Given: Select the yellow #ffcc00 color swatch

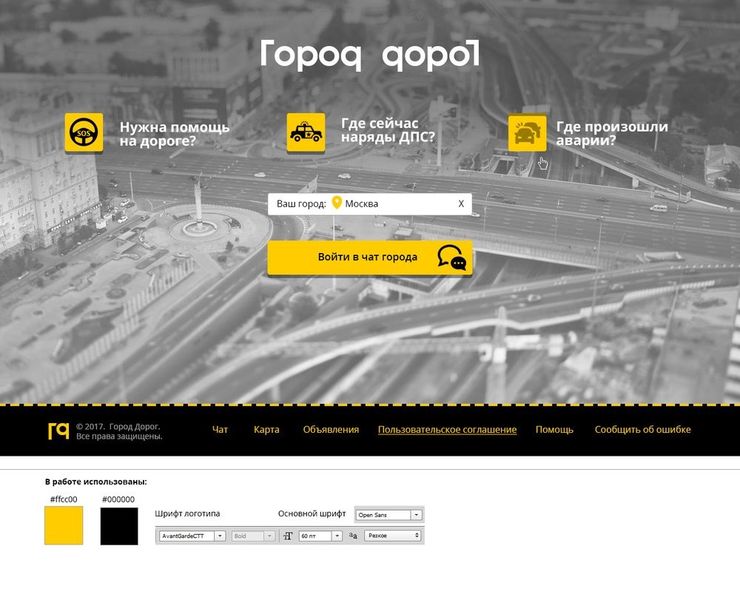Looking at the screenshot, I should [x=64, y=525].
